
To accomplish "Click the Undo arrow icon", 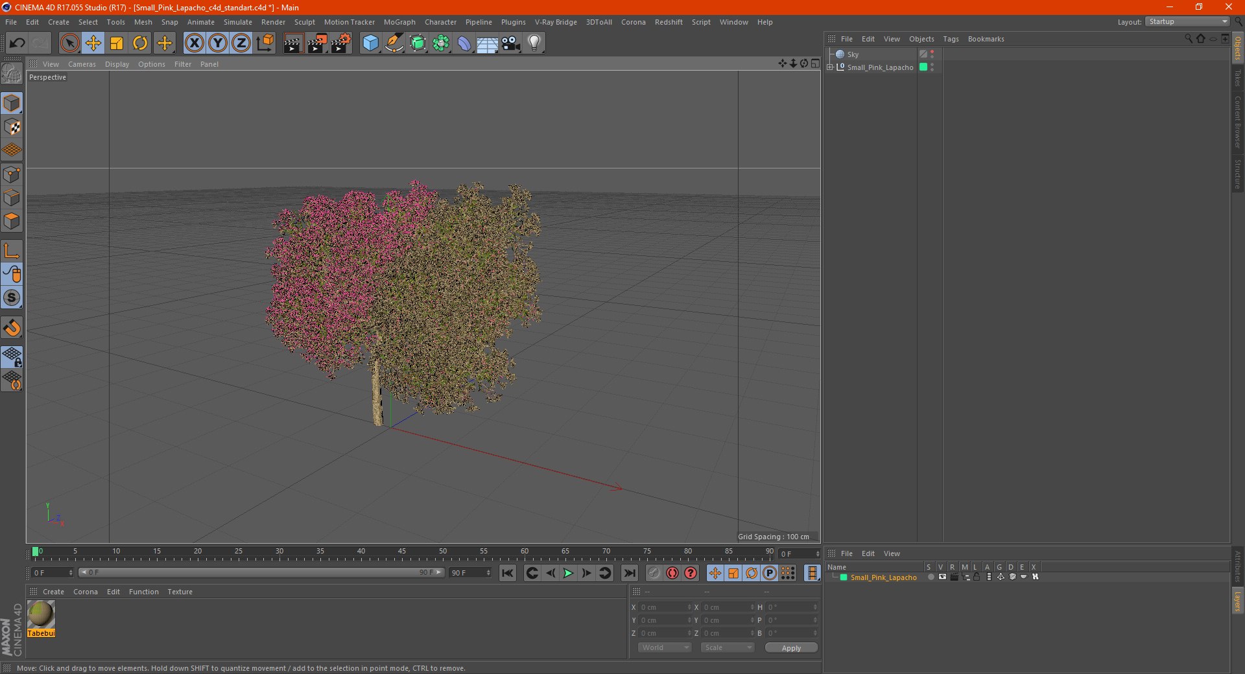I will 17,43.
